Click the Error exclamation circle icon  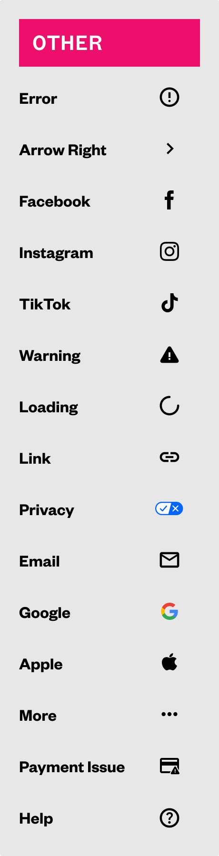coord(169,98)
